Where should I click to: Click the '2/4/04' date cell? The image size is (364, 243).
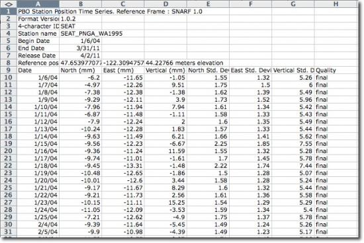pyautogui.click(x=38, y=225)
